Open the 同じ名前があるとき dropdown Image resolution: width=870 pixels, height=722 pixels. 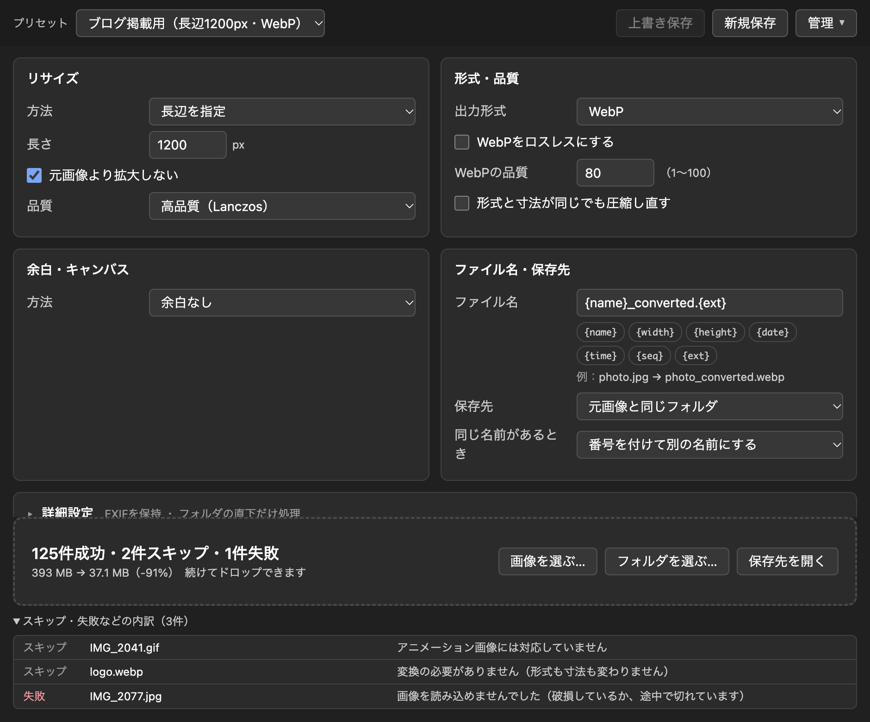(x=709, y=445)
